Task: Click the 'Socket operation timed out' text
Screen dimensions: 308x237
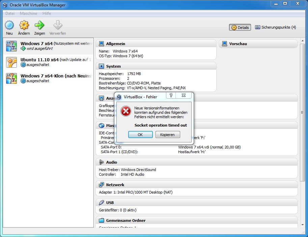Action: [x=161, y=125]
